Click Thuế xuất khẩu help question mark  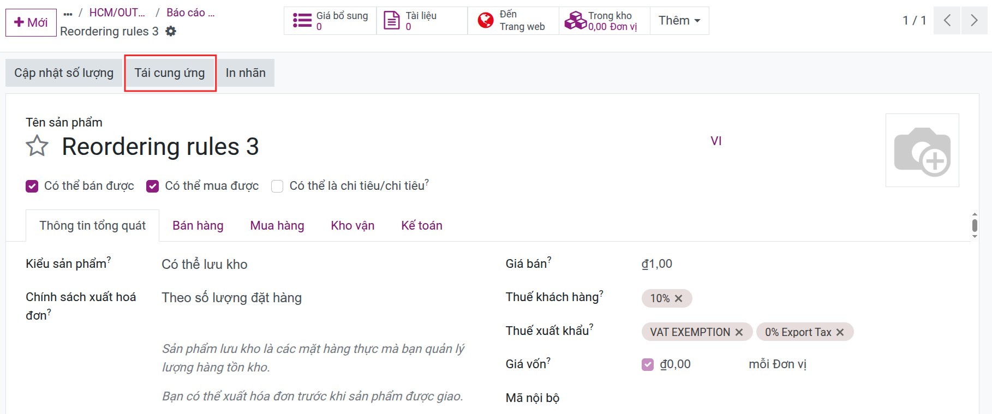[591, 326]
